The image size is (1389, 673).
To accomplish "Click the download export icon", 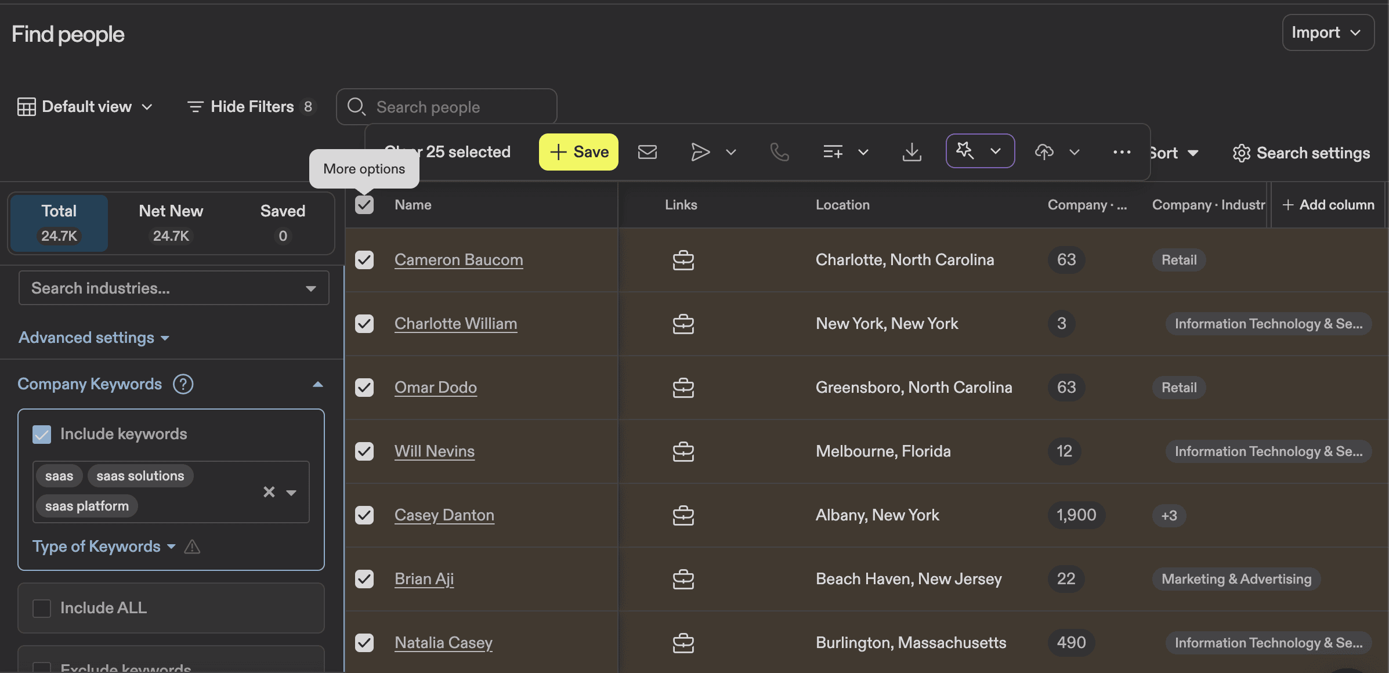I will tap(911, 152).
